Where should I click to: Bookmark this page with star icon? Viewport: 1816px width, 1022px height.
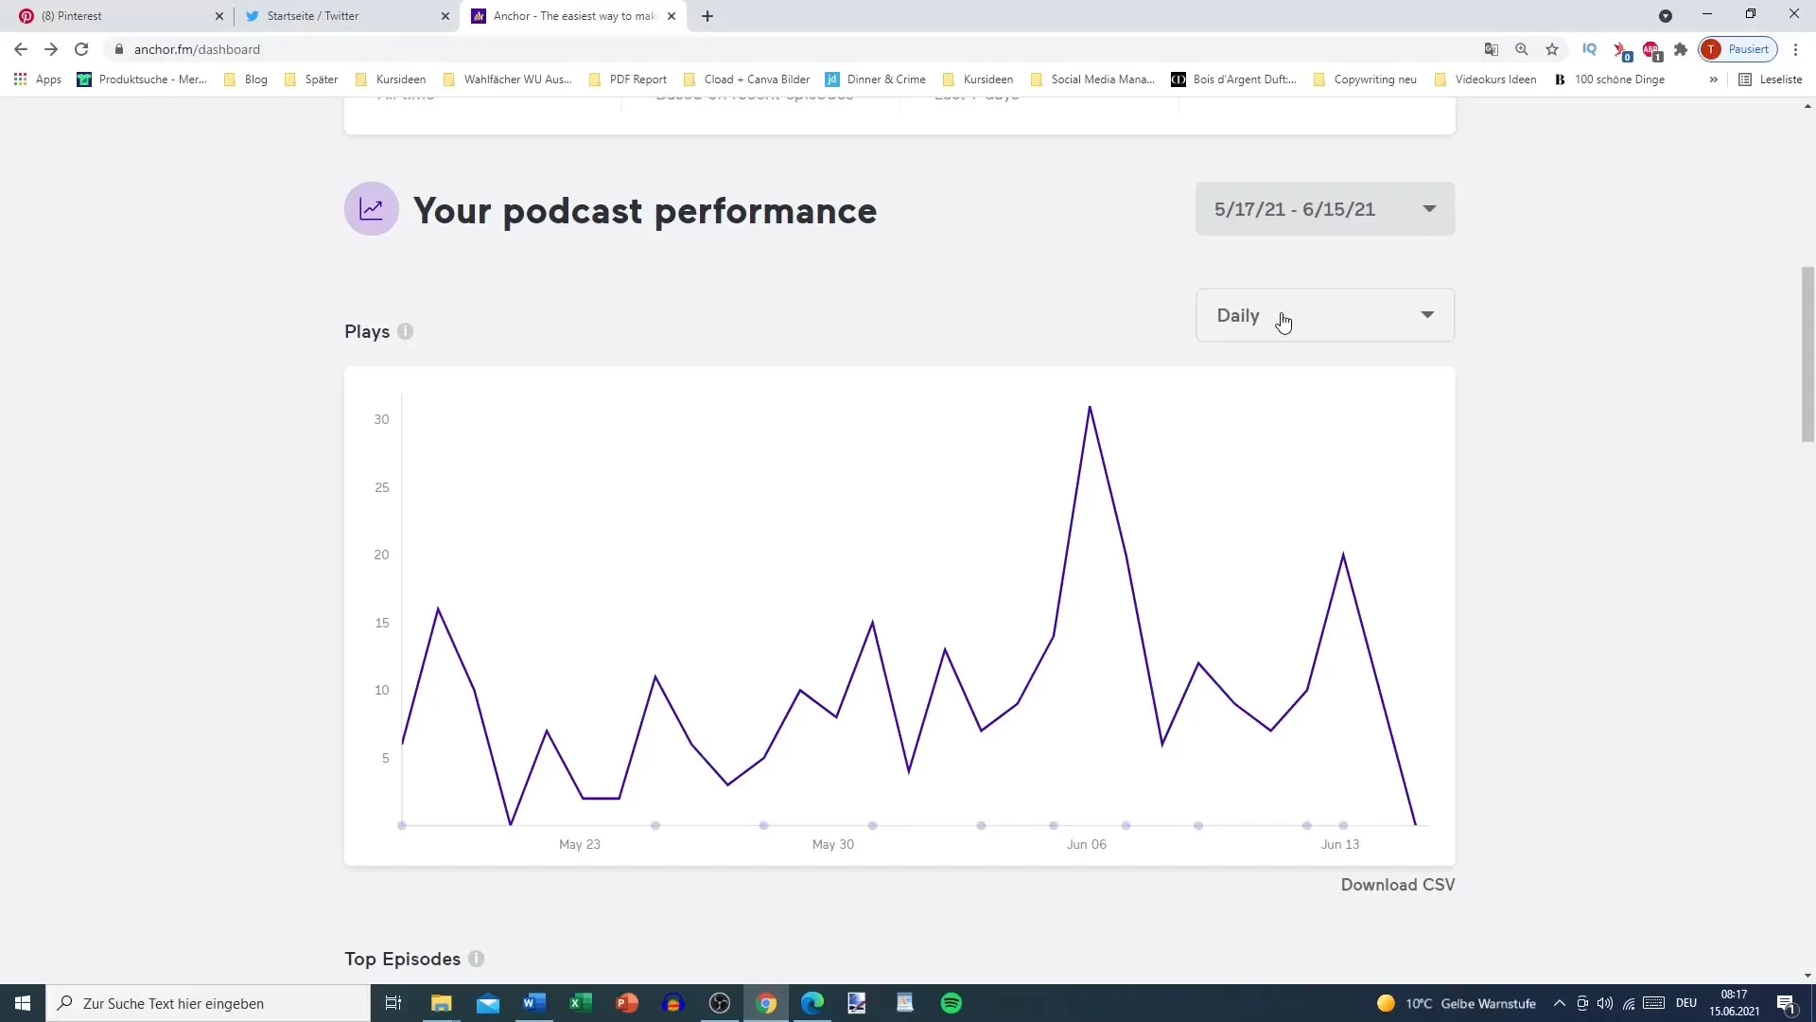click(x=1552, y=49)
